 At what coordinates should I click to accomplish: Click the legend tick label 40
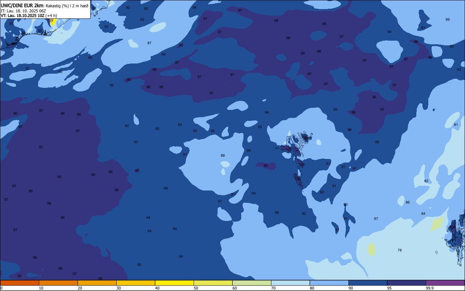[x=157, y=288]
